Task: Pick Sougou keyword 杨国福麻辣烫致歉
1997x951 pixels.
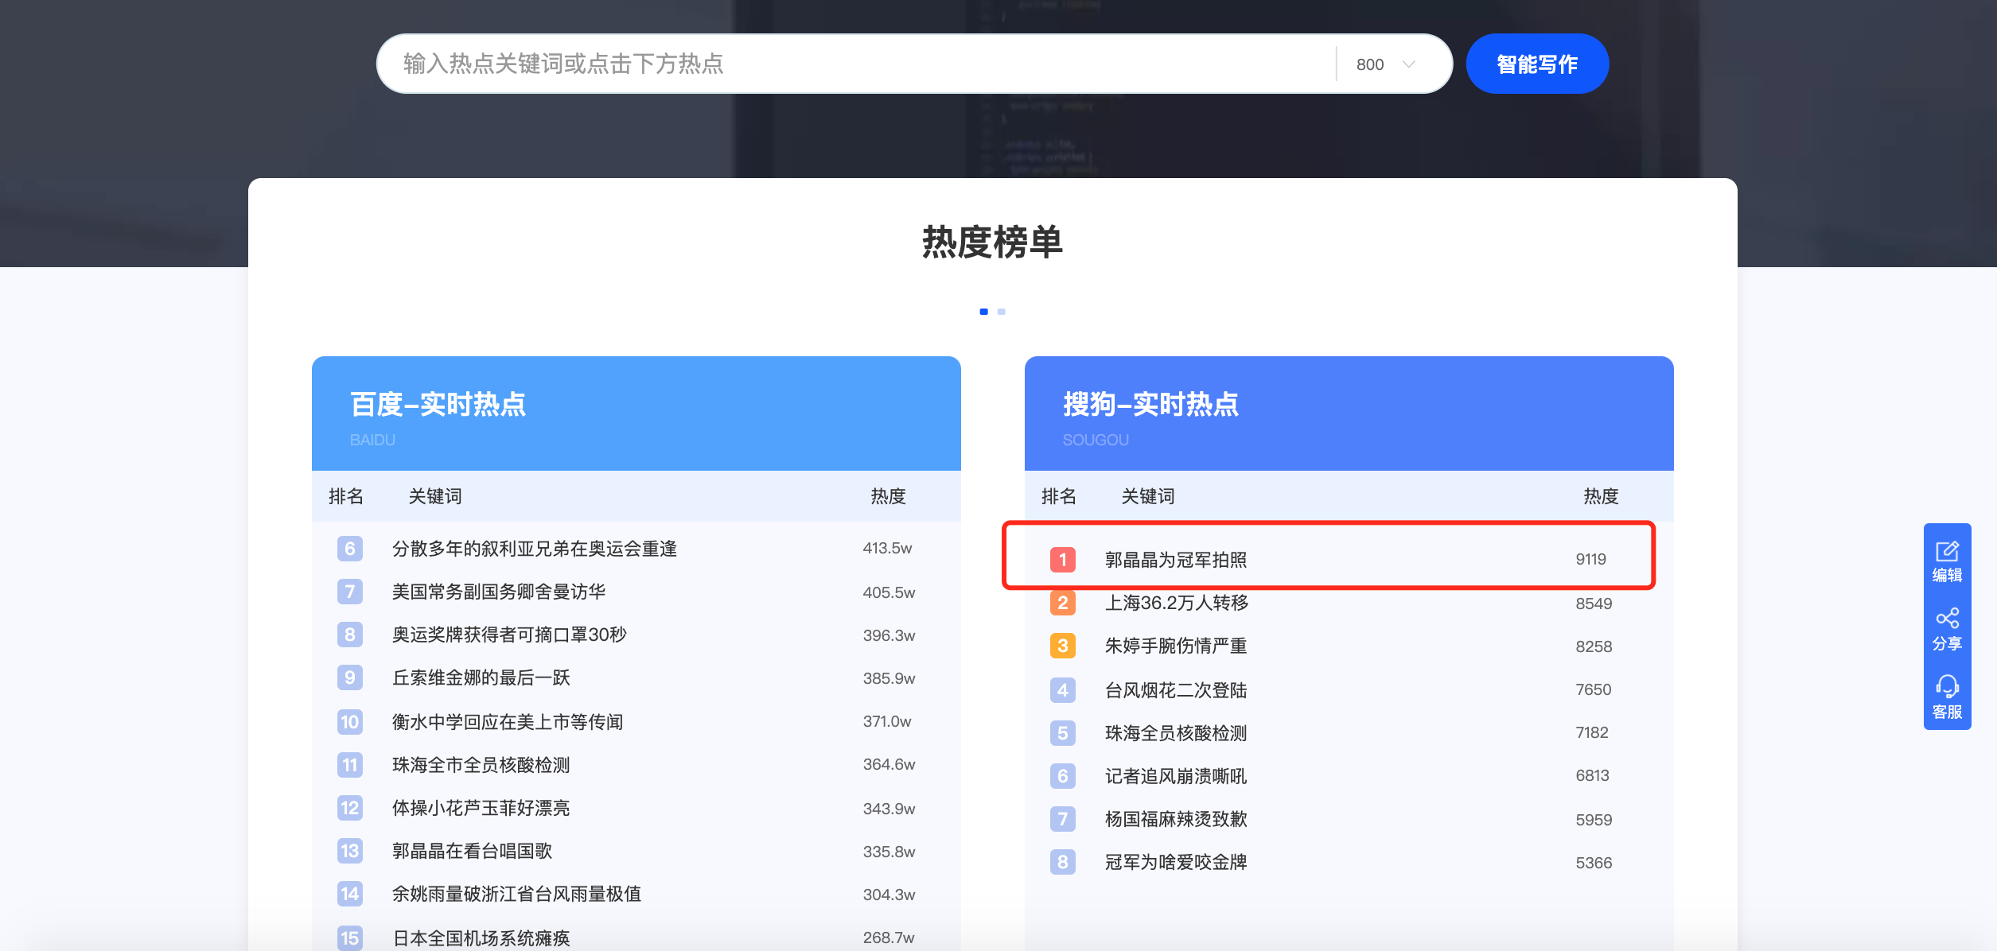Action: click(1176, 819)
